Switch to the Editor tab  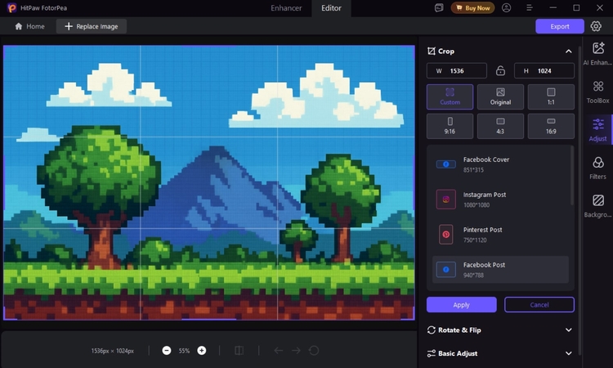[331, 8]
